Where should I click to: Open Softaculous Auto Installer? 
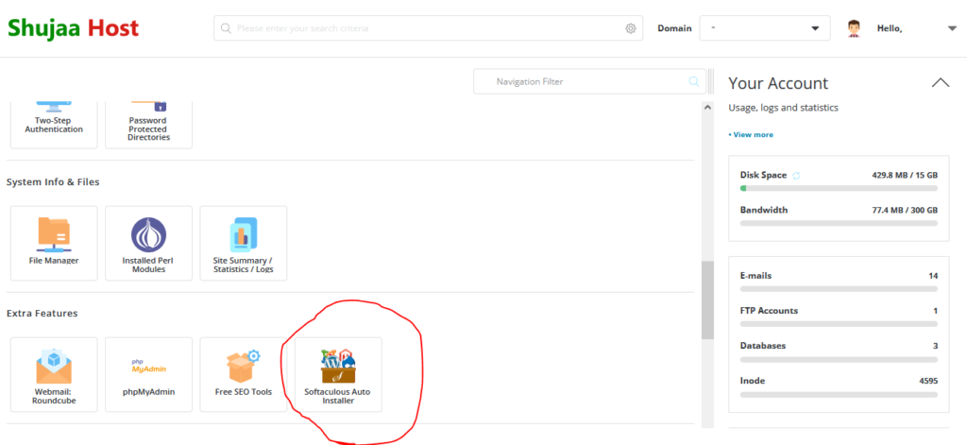tap(338, 374)
